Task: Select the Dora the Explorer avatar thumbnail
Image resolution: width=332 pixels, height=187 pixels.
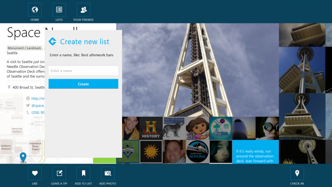Action: click(197, 128)
